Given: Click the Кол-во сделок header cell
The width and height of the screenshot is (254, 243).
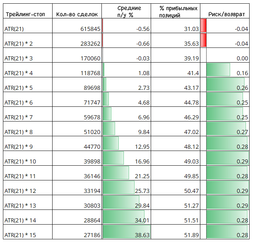Looking at the screenshot, I should (x=77, y=11).
